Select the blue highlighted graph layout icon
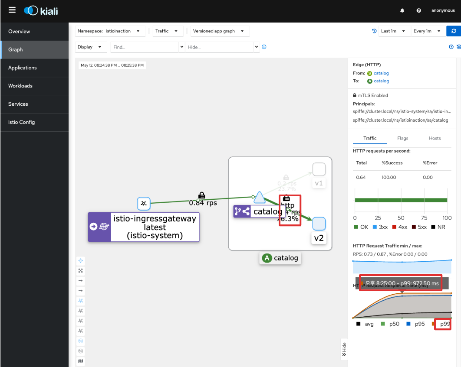 click(81, 301)
